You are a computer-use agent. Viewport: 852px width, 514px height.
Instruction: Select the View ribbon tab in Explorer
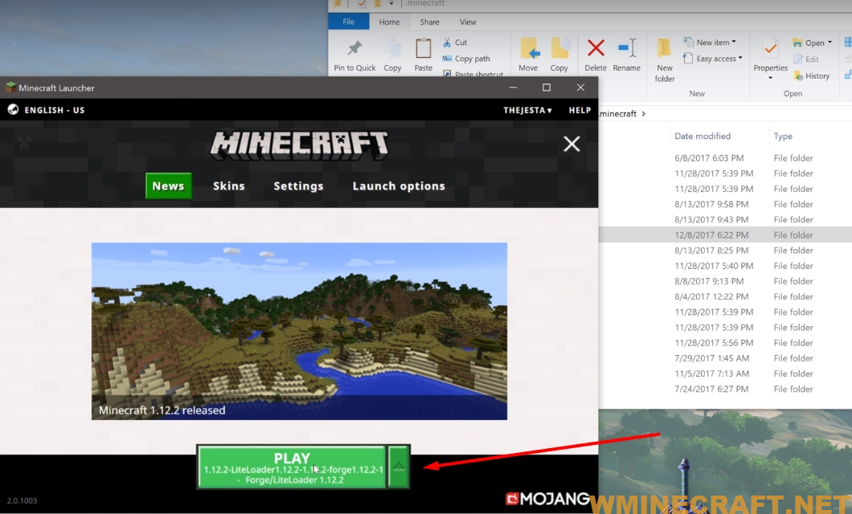tap(467, 22)
